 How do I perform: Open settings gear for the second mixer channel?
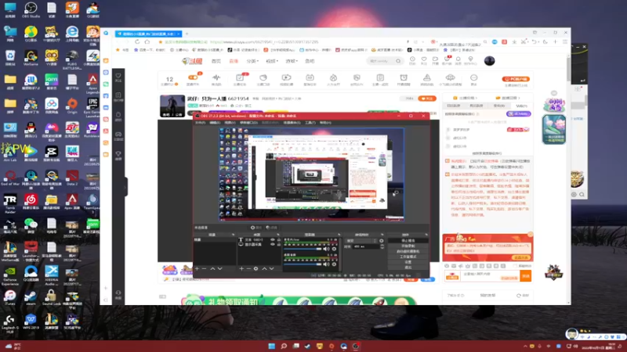tap(335, 264)
